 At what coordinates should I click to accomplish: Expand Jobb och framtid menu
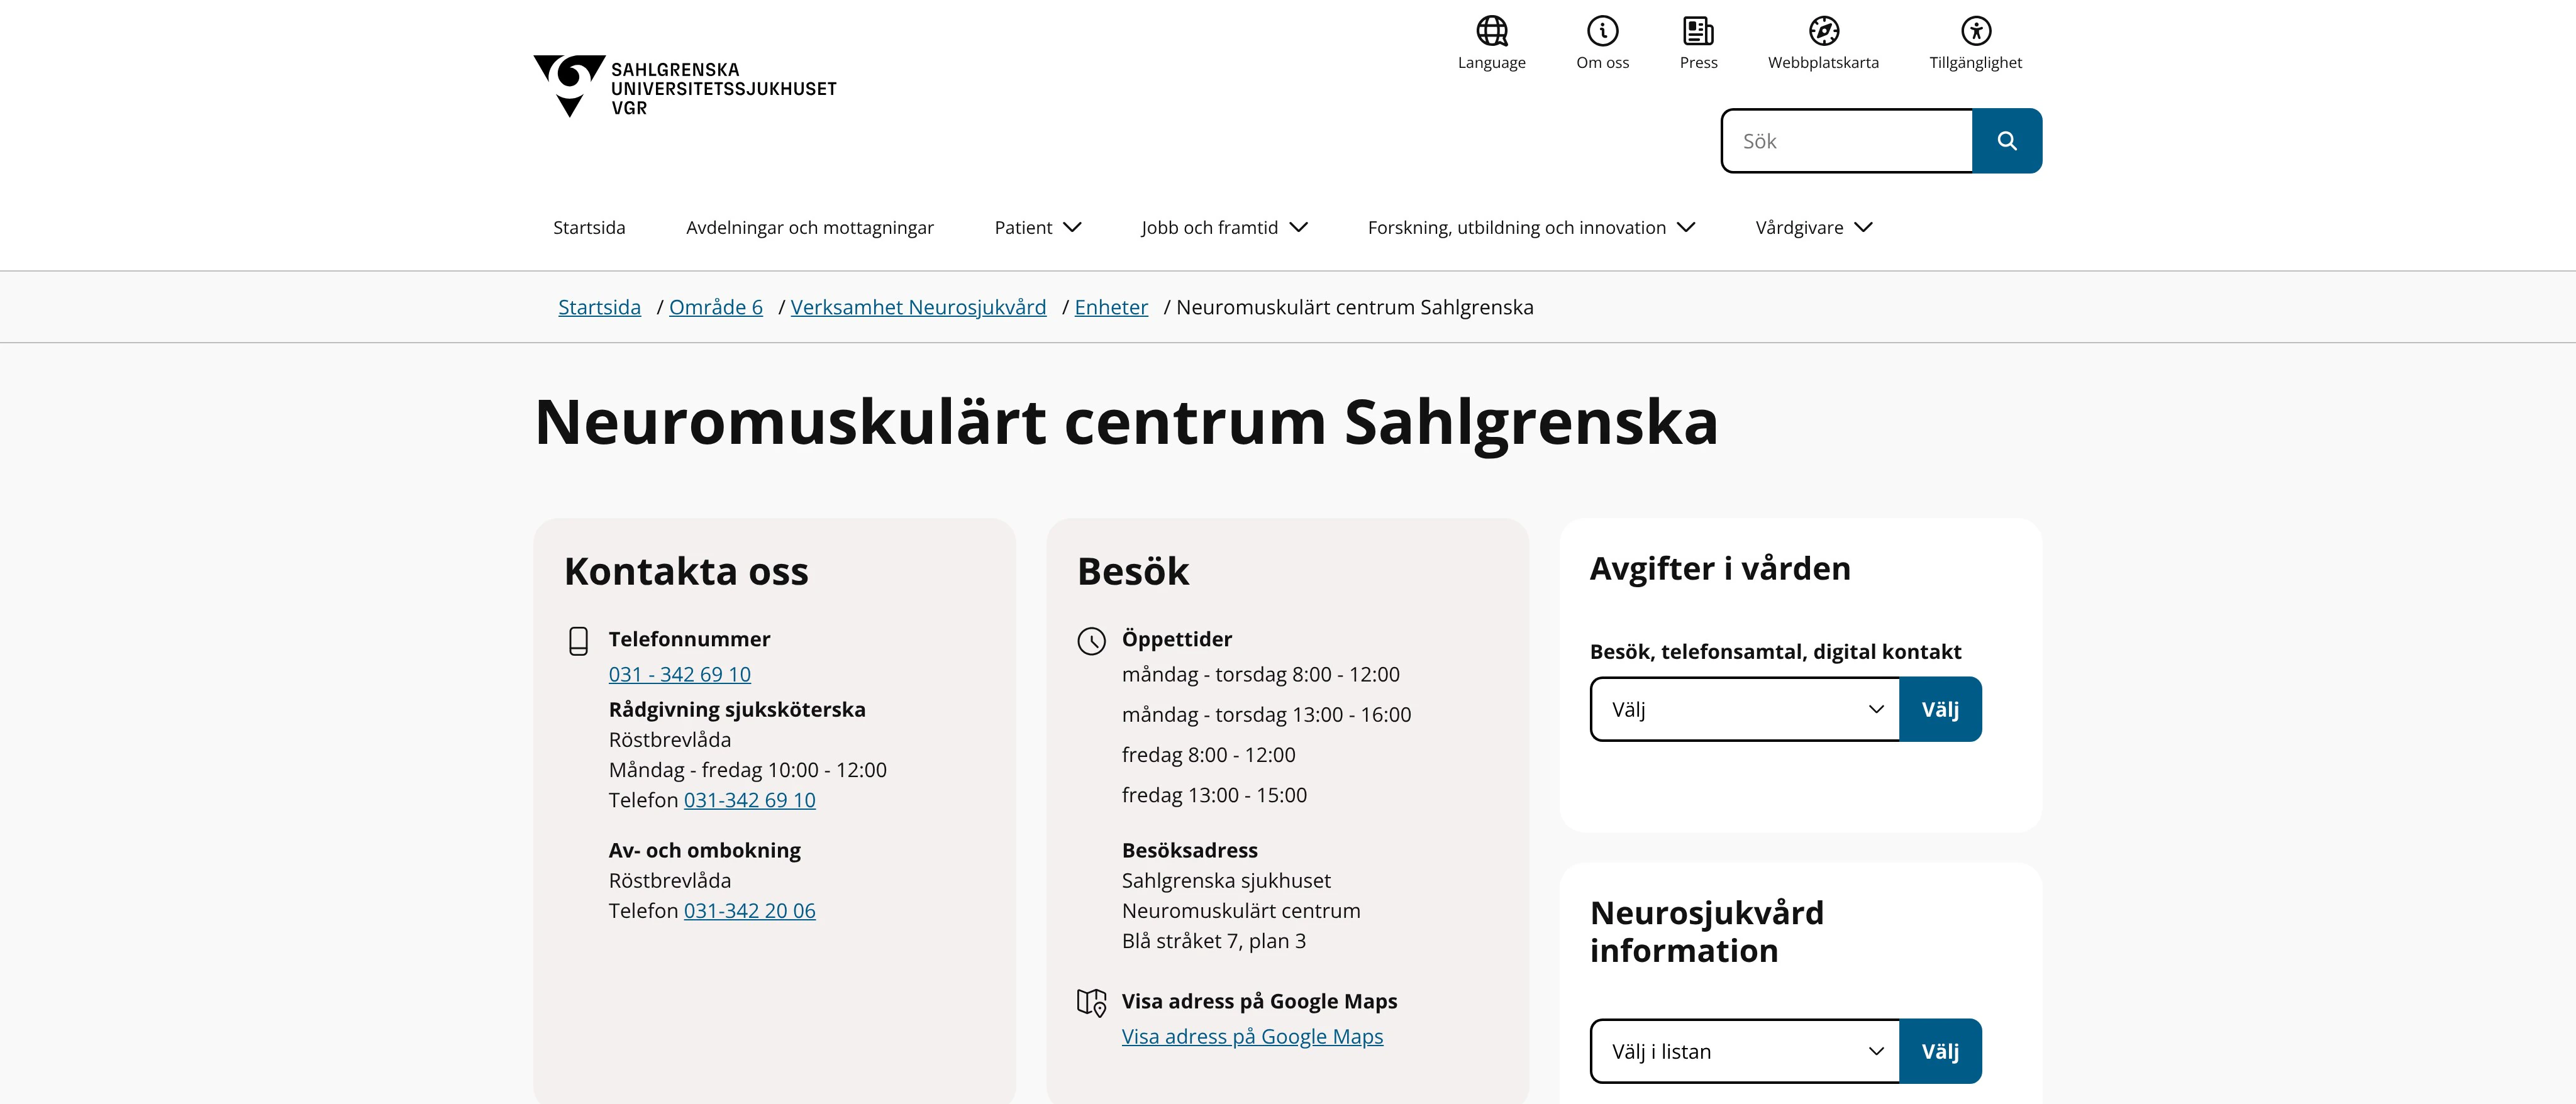1224,228
